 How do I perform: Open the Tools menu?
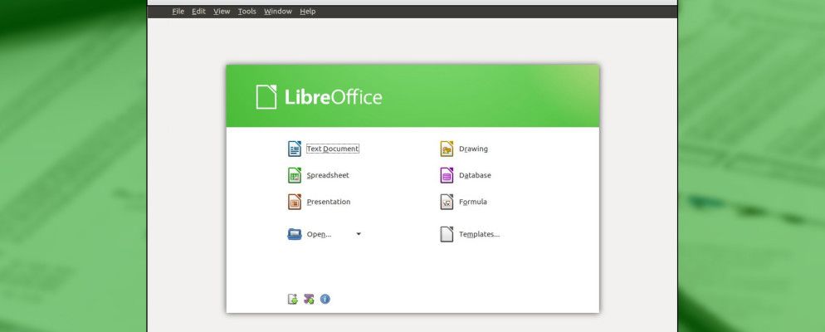(247, 11)
